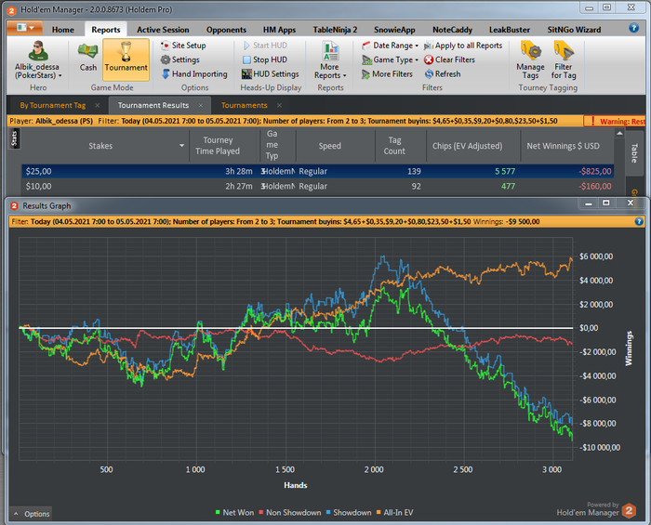Click the Warning indicator in filter bar
651x525 pixels.
point(615,121)
